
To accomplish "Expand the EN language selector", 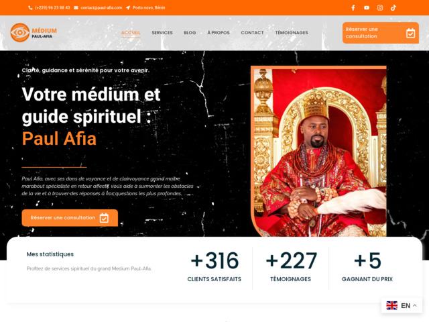I will (x=402, y=305).
